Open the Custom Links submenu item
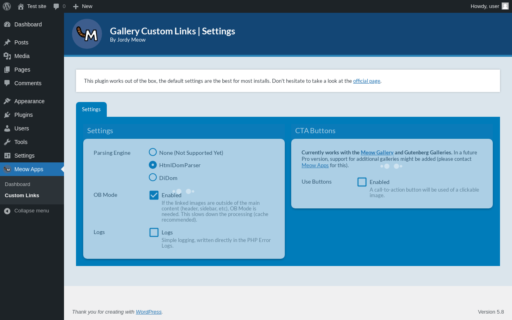 (x=22, y=196)
